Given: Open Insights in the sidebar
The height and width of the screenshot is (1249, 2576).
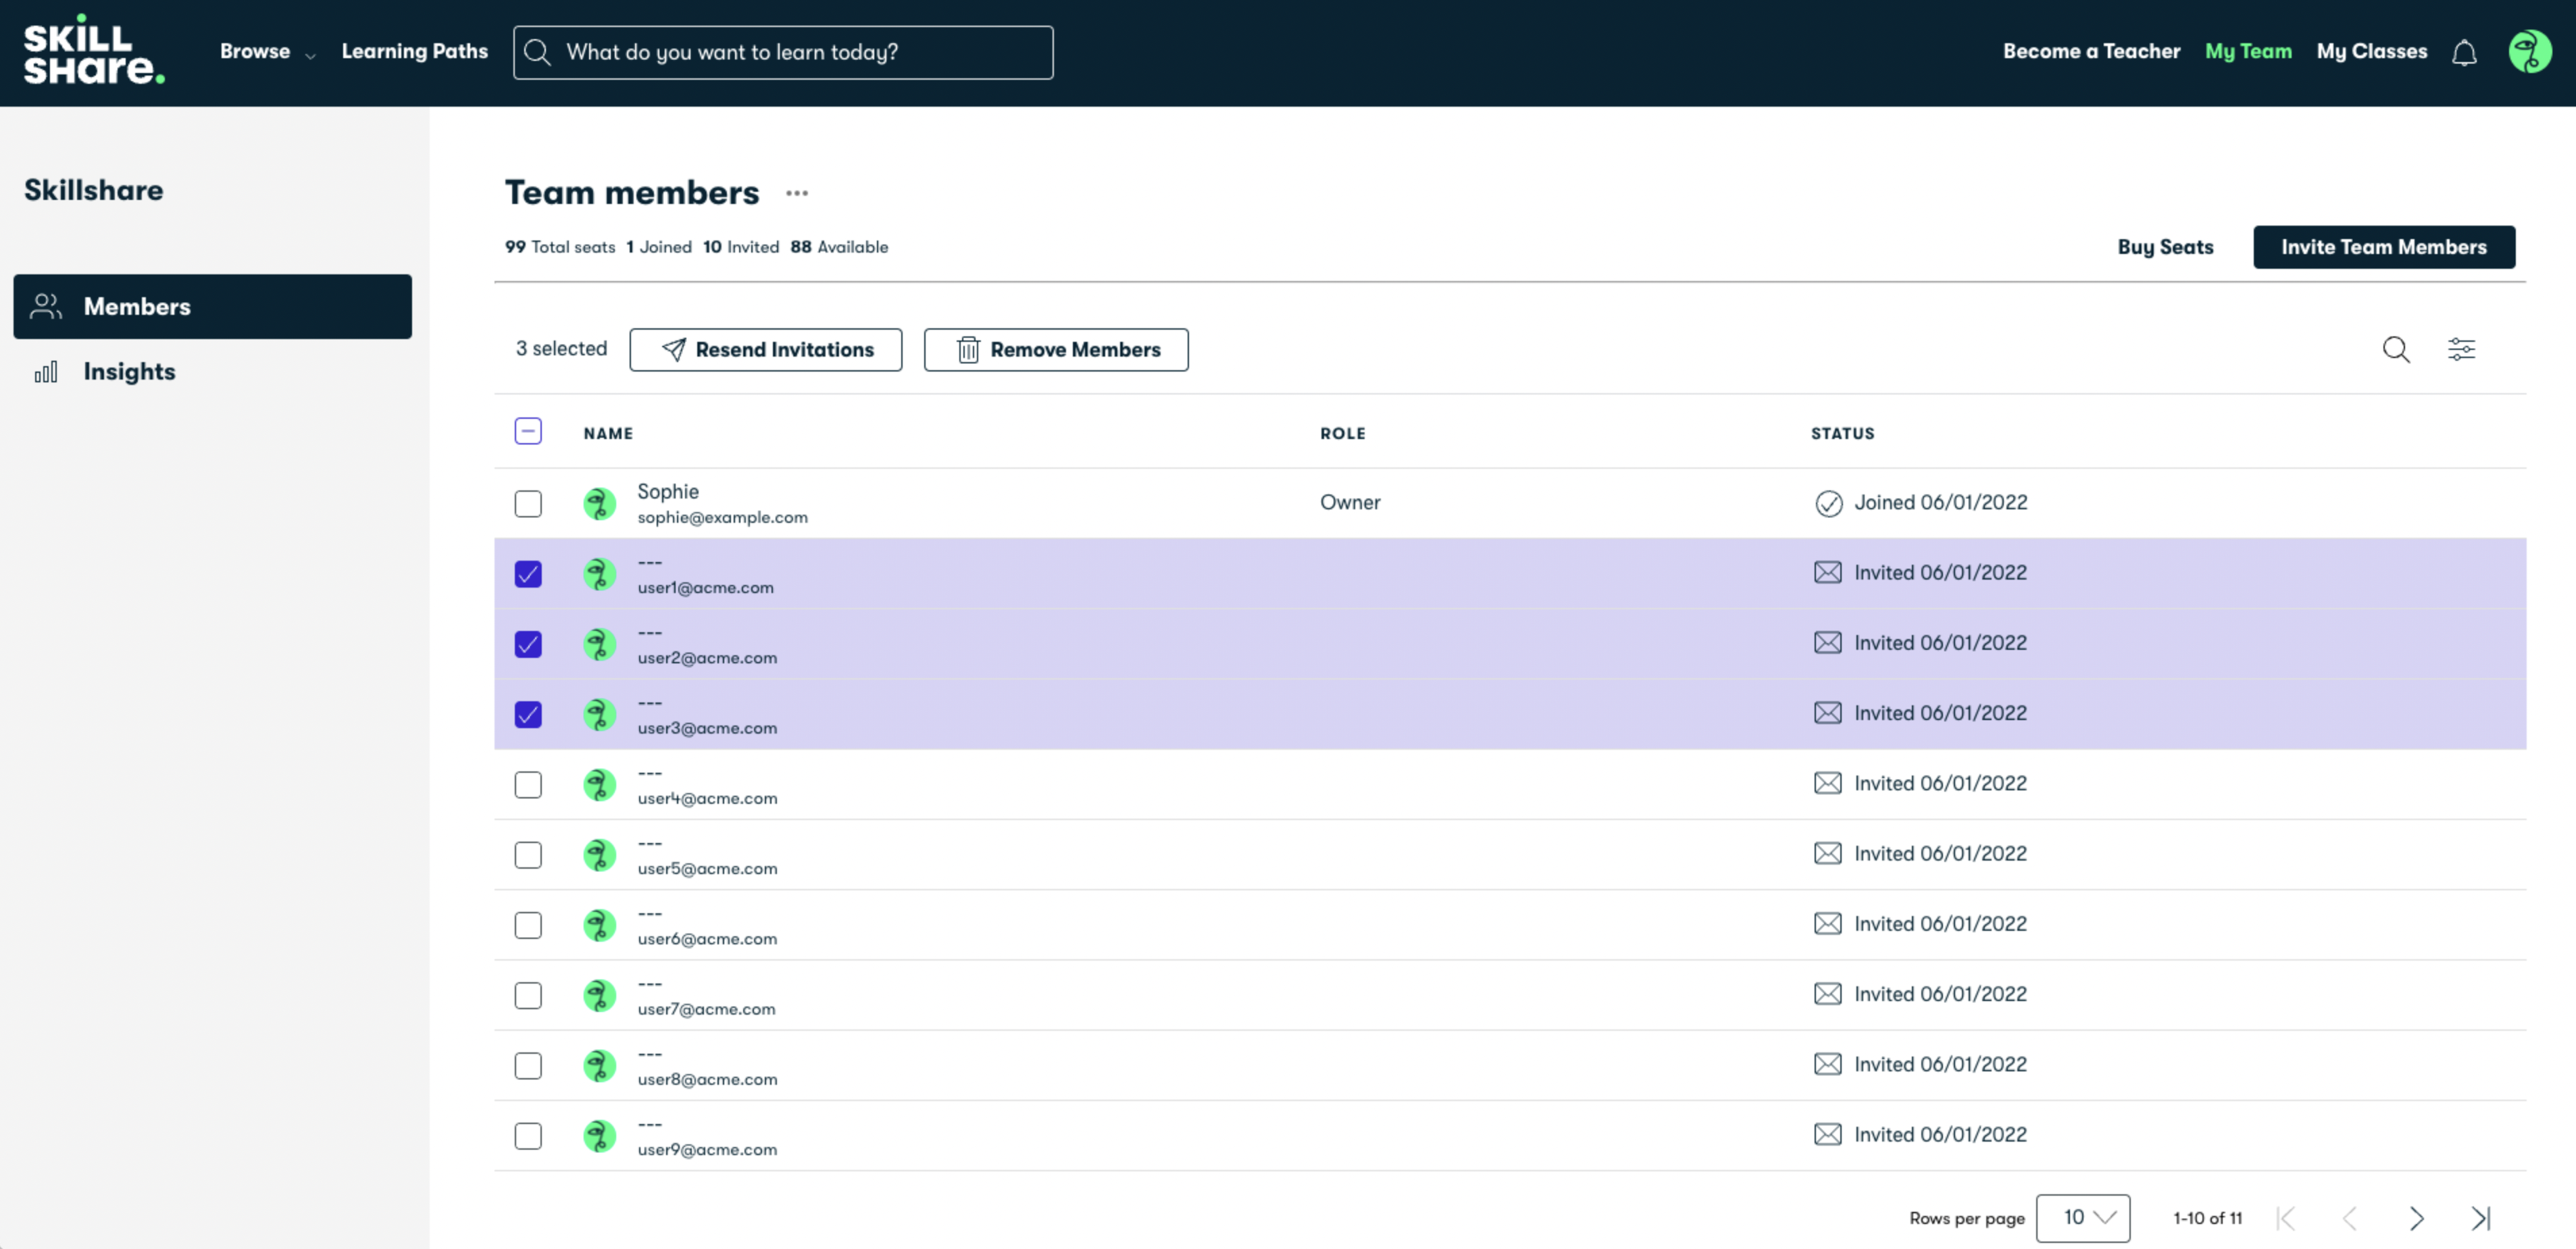Looking at the screenshot, I should [x=129, y=372].
